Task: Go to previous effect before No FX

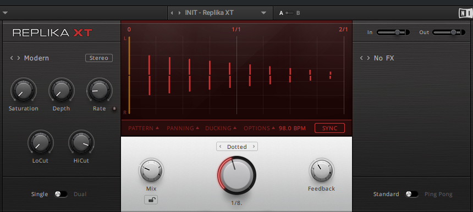Action: [361, 58]
